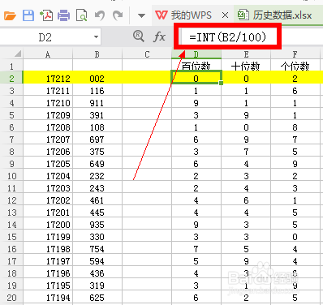Image resolution: width=323 pixels, height=305 pixels.
Task: Click cell containing 17194
Action: [48, 298]
